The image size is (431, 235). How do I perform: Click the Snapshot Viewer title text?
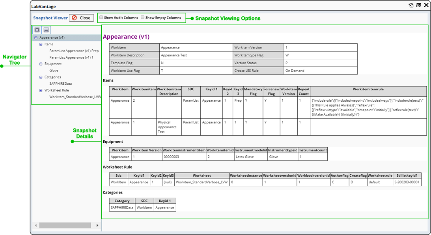click(50, 18)
